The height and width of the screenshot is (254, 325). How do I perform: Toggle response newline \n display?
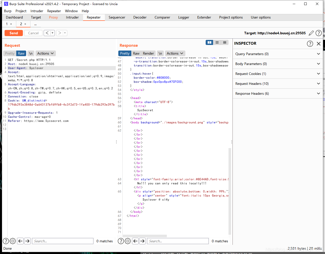point(160,53)
